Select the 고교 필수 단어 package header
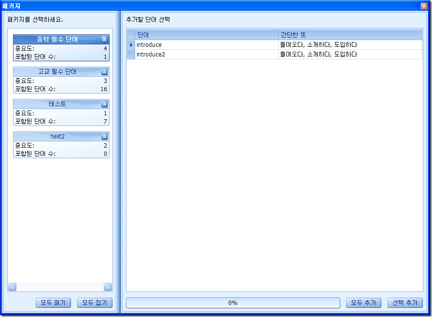Image resolution: width=432 pixels, height=317 pixels. (61, 71)
